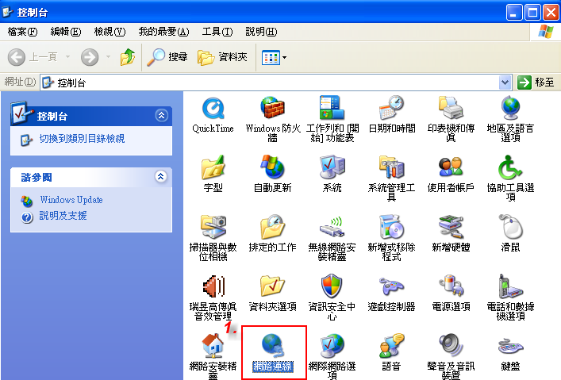Open the 網路連線 control panel icon
561x380 pixels.
pyautogui.click(x=273, y=346)
